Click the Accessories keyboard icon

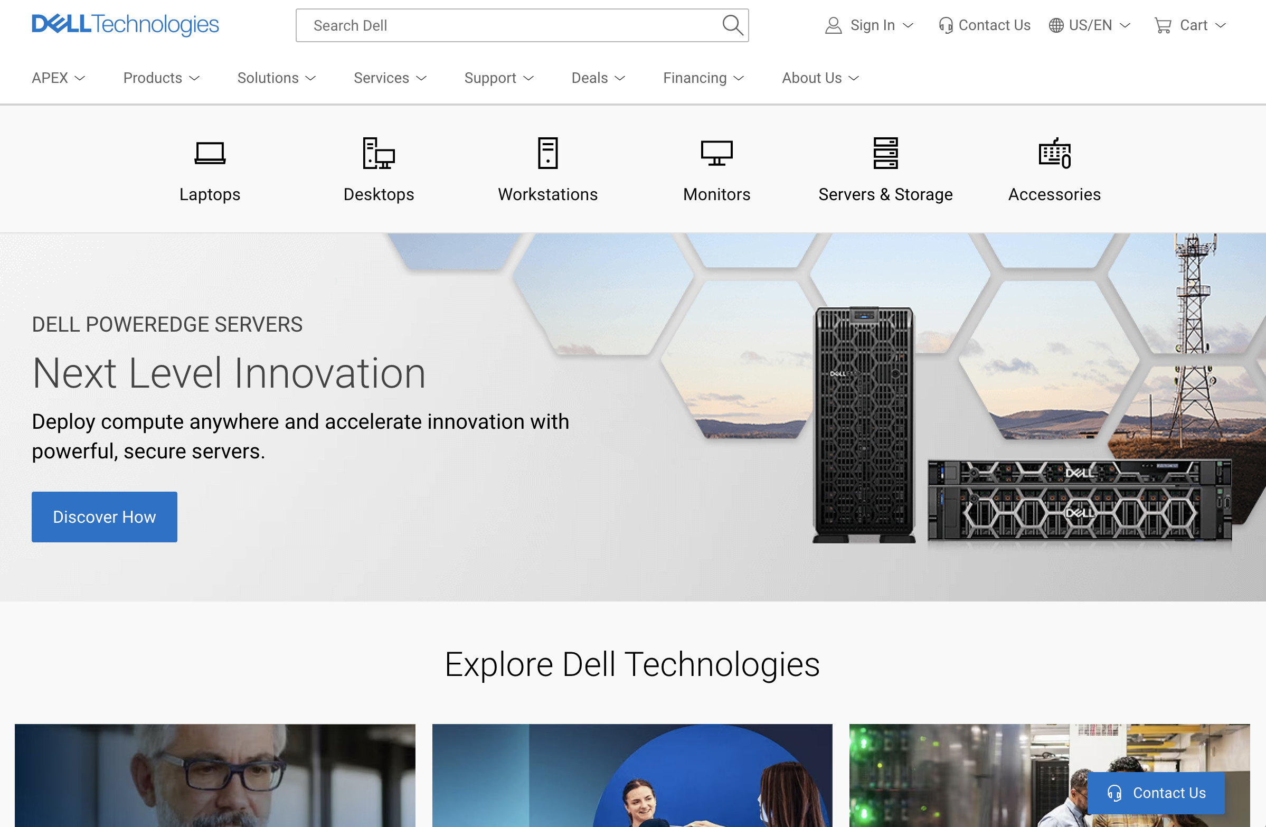point(1054,153)
